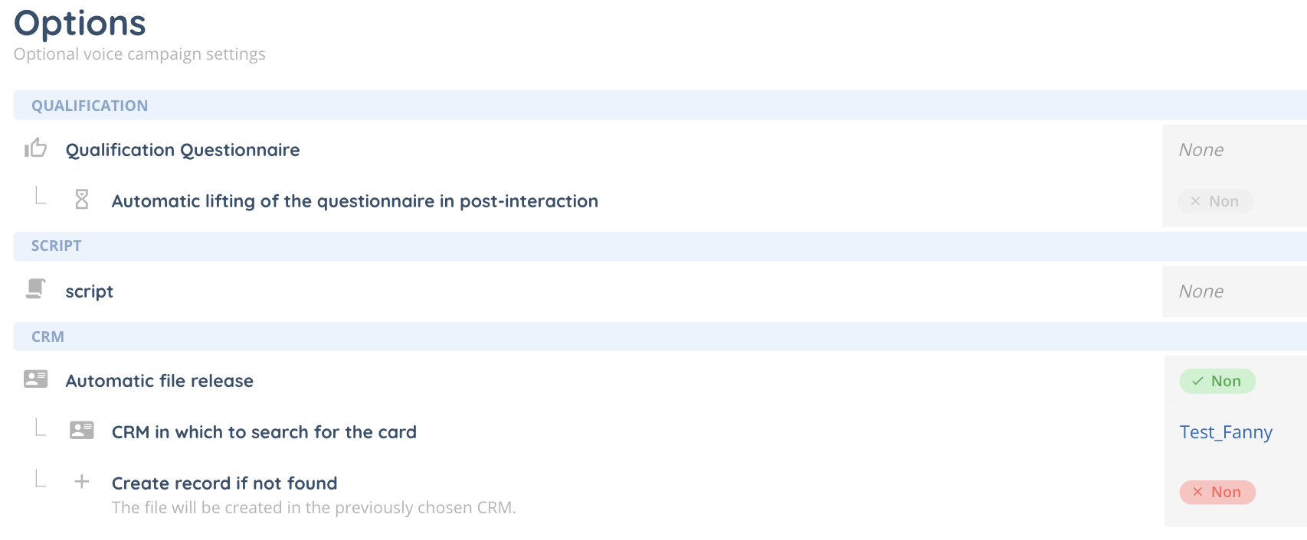The height and width of the screenshot is (540, 1307).
Task: Click the QUALIFICATION section header
Action: 90,106
